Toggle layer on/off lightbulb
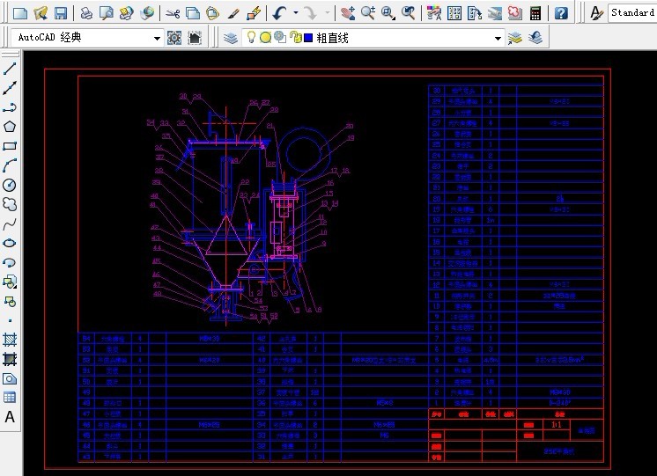657x476 pixels. [251, 38]
